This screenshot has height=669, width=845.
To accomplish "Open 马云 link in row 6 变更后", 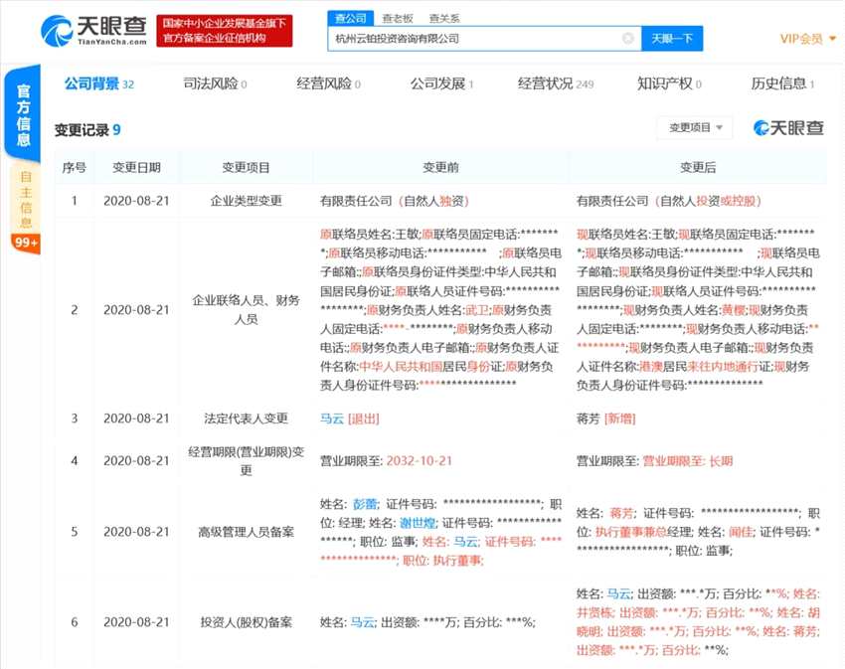I will point(619,594).
